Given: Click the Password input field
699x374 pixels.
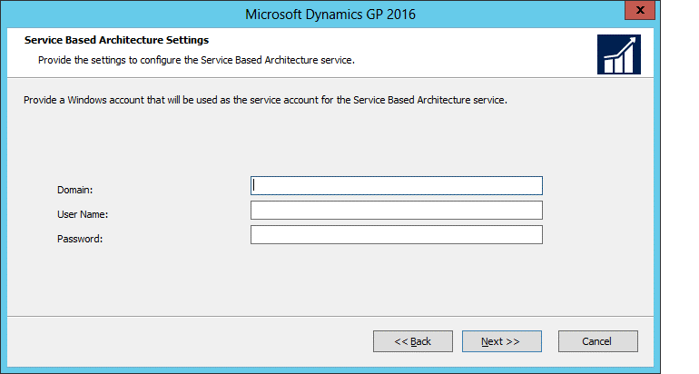Looking at the screenshot, I should 397,234.
